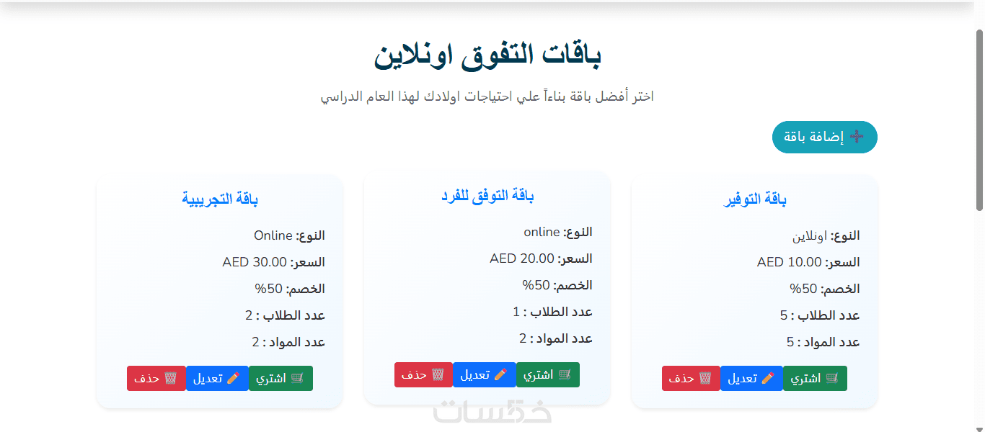
Task: Click cart icon on باقة التوفق للفرد buy button
Action: pos(565,374)
